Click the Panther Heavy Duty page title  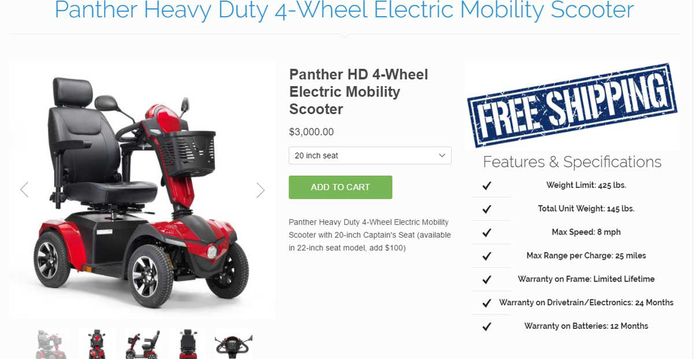[344, 10]
